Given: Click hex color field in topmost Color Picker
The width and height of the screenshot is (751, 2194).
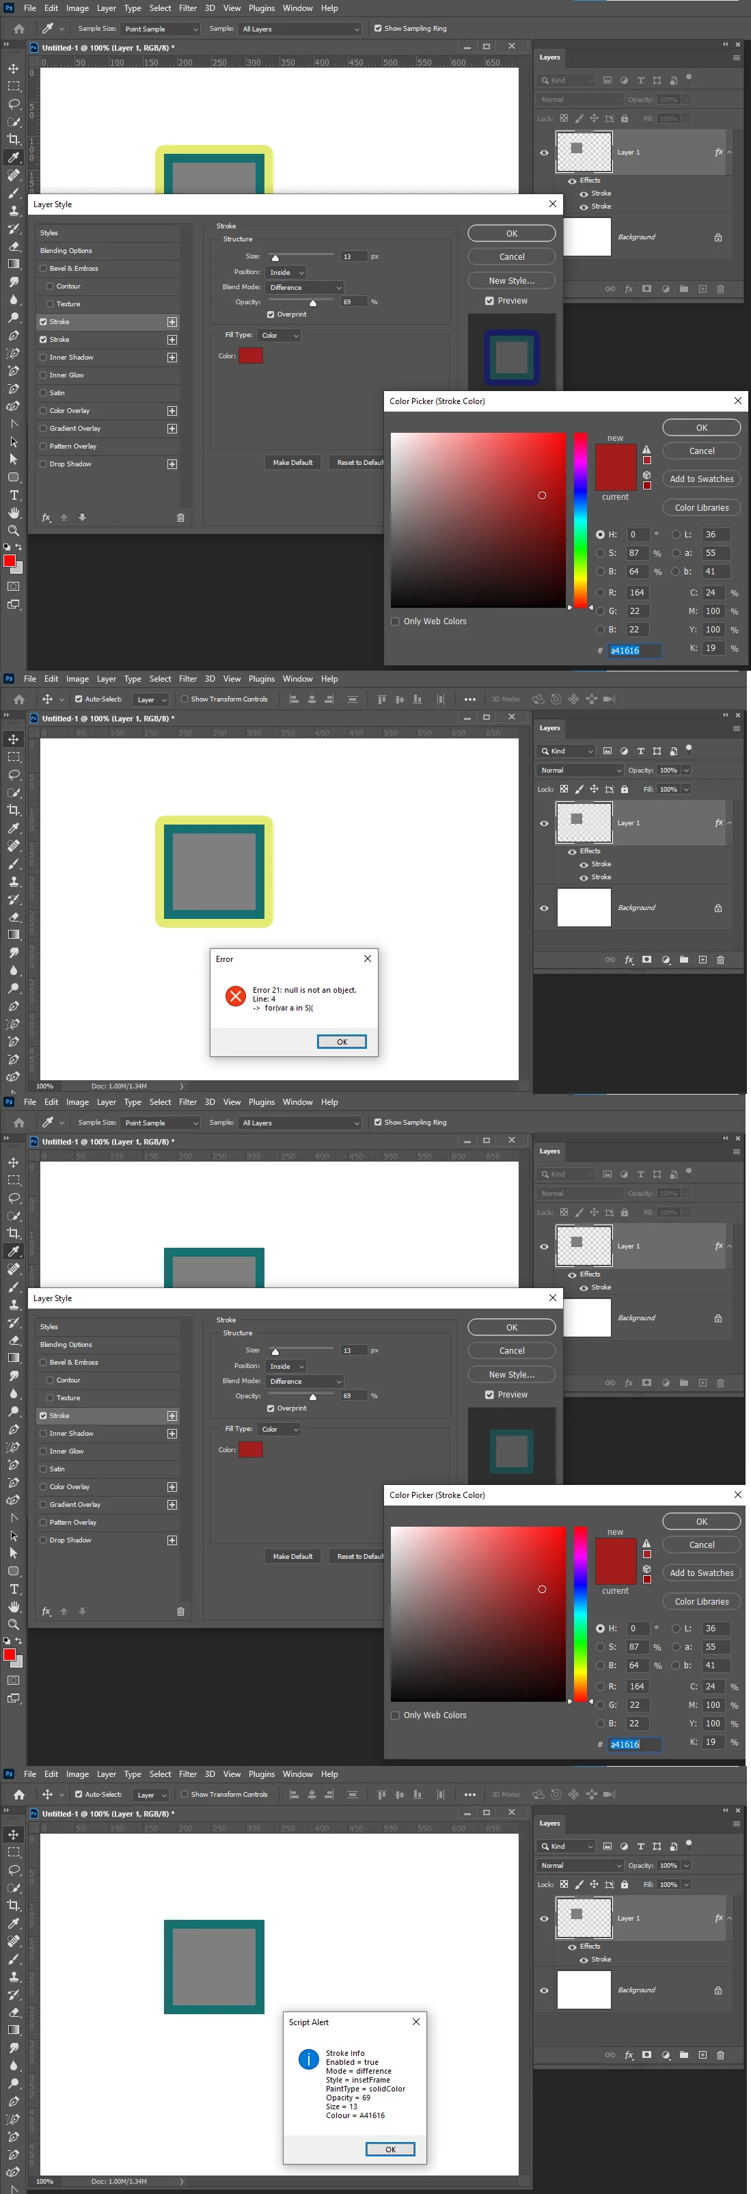Looking at the screenshot, I should pyautogui.click(x=634, y=650).
